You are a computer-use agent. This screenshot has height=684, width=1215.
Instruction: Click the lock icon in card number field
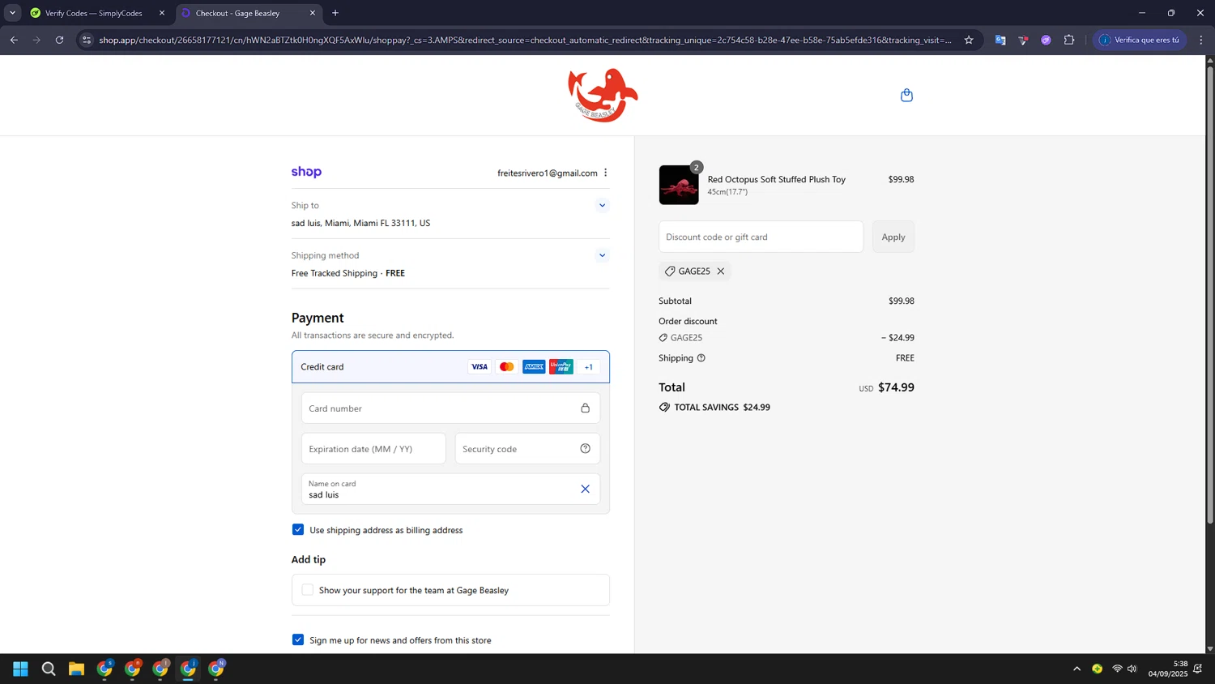point(585,408)
